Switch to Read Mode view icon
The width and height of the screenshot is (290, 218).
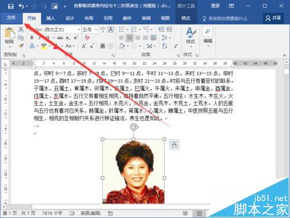[x=185, y=213]
